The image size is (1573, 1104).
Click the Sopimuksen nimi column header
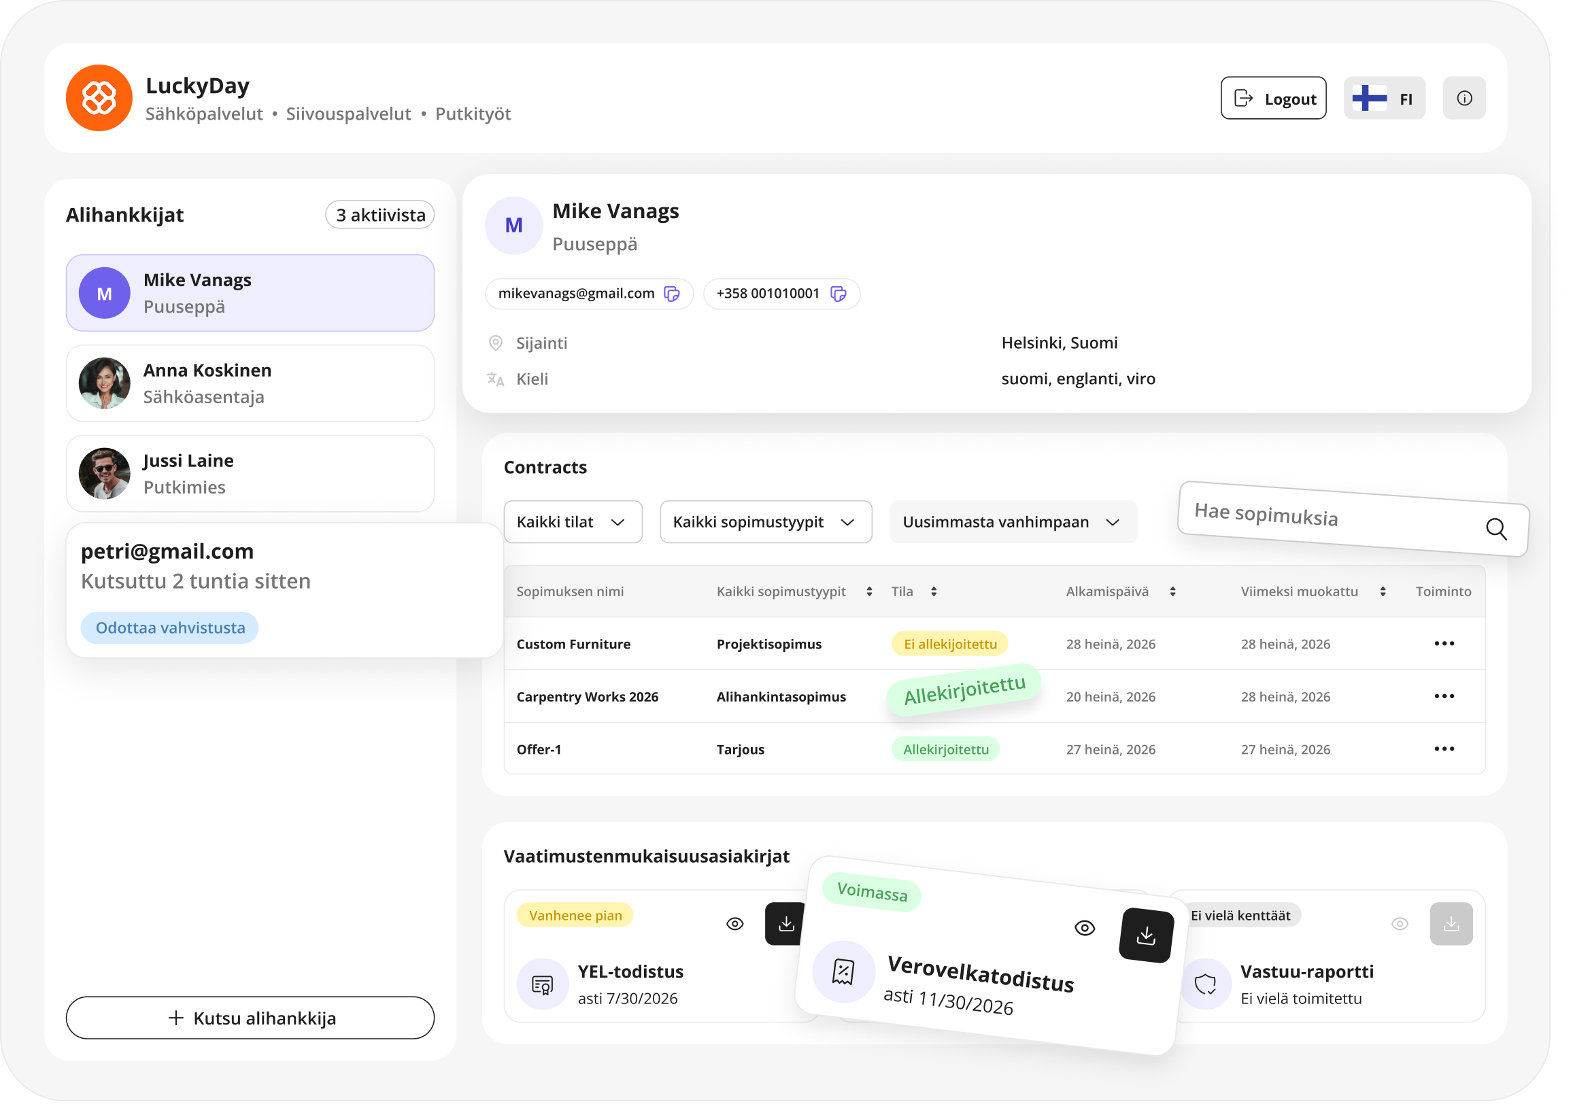571,593
